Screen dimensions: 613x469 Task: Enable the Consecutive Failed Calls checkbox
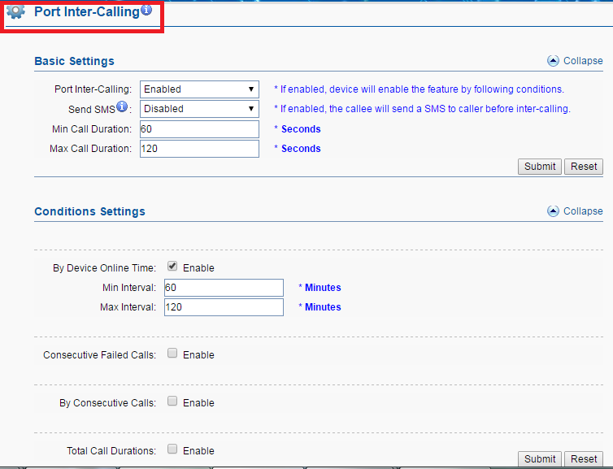pyautogui.click(x=172, y=354)
